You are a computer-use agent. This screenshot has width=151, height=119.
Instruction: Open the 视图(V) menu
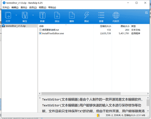[x=42, y=8]
